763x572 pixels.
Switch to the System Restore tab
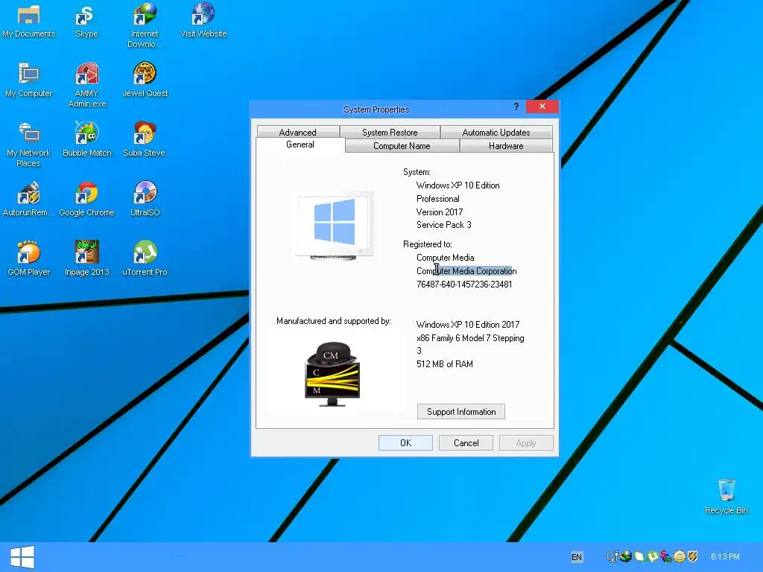click(x=390, y=133)
